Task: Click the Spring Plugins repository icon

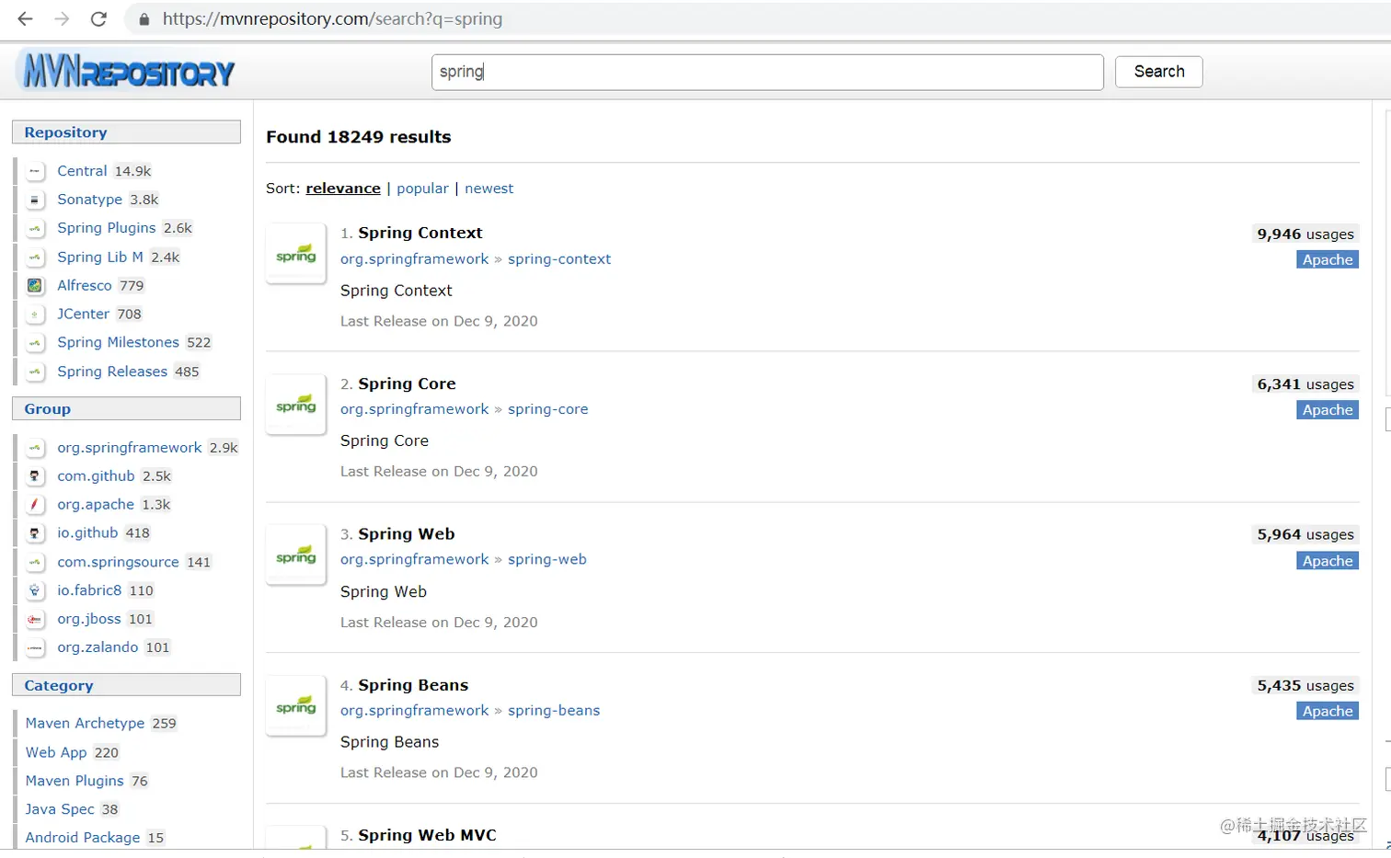Action: coord(35,228)
